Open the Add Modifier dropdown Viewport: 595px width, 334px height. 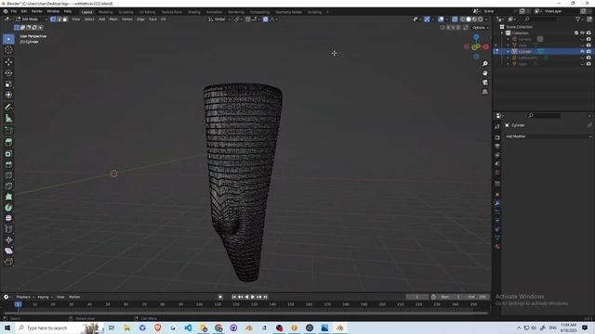click(549, 136)
